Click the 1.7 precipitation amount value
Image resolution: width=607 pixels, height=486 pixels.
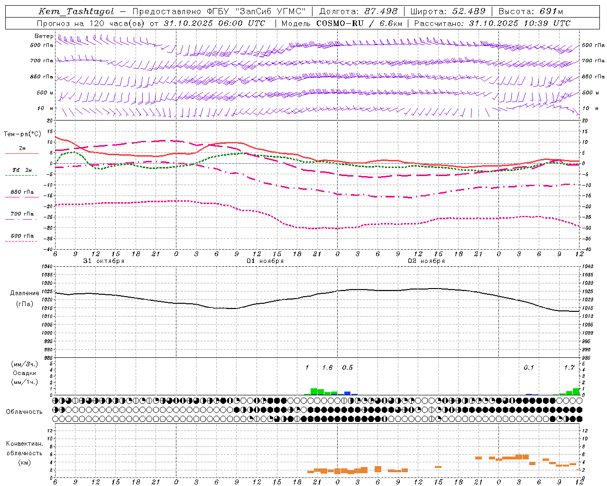click(569, 368)
